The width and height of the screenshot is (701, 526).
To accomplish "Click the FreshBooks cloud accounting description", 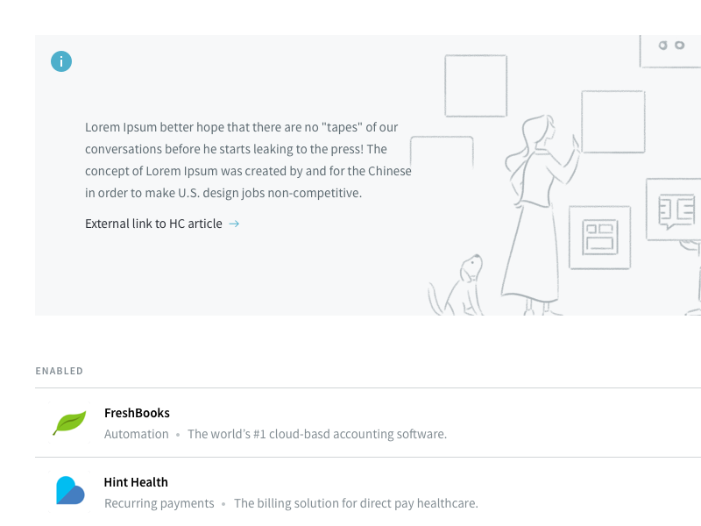I will click(x=317, y=434).
